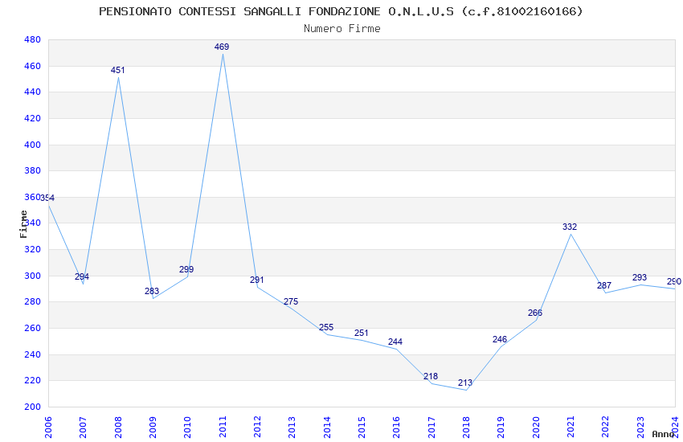This screenshot has width=683, height=442.
Task: Click the y-axis value 400
Action: 33,145
